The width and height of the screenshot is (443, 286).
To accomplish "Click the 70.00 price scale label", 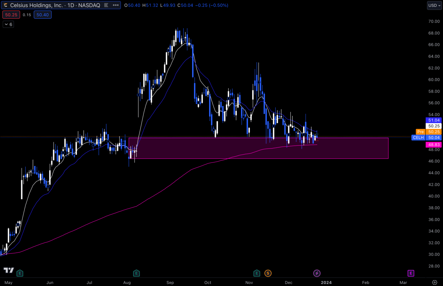I will 434,21.
